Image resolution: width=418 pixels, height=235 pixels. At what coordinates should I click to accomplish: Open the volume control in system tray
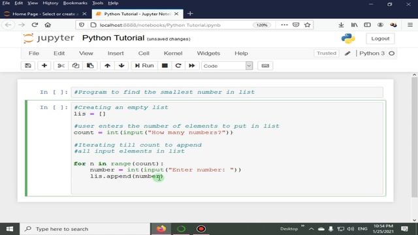pyautogui.click(x=351, y=229)
